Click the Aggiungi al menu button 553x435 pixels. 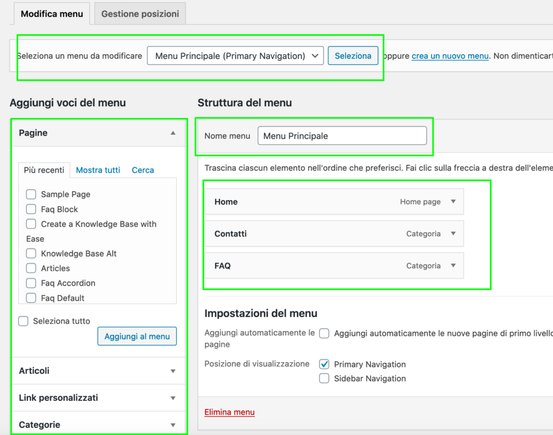[137, 336]
